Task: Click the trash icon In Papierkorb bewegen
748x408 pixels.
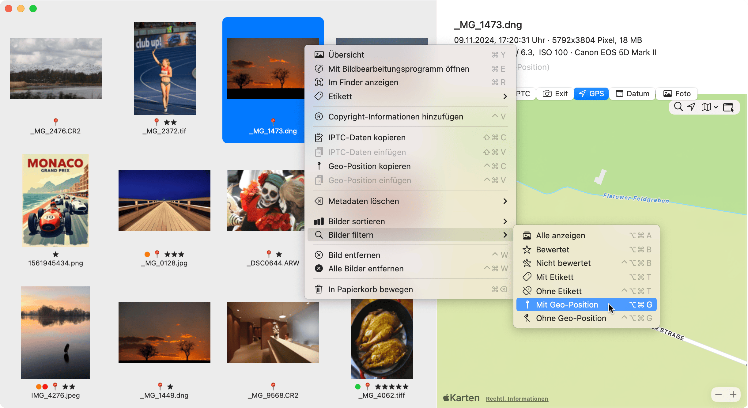Action: (x=319, y=289)
